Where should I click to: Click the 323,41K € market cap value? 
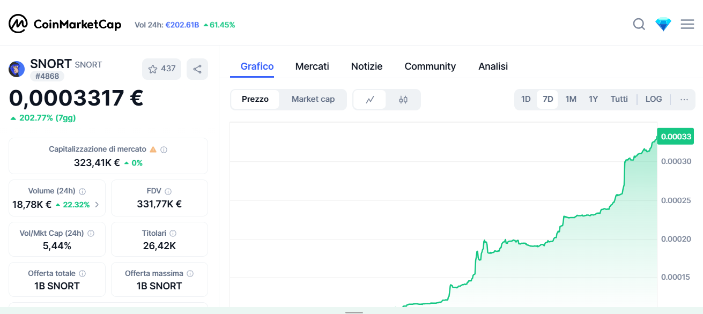97,163
